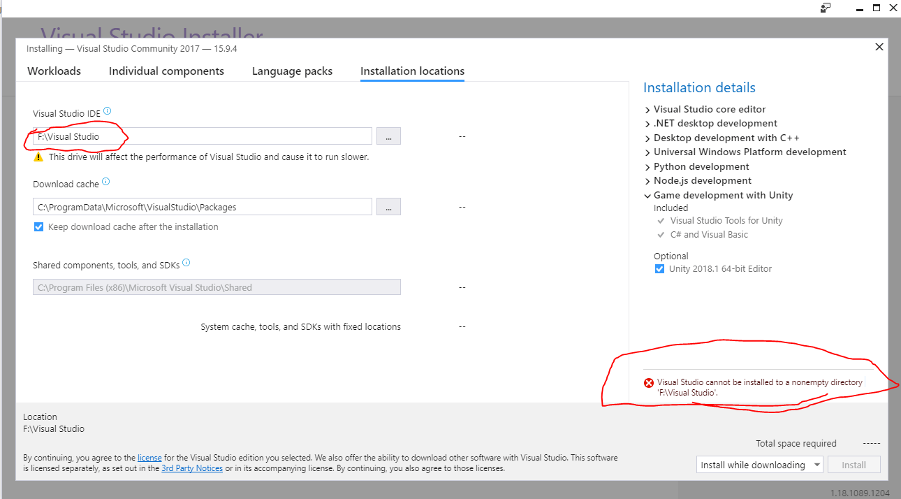Disable the Unity 2018.1 64-bit Editor option

[x=659, y=268]
